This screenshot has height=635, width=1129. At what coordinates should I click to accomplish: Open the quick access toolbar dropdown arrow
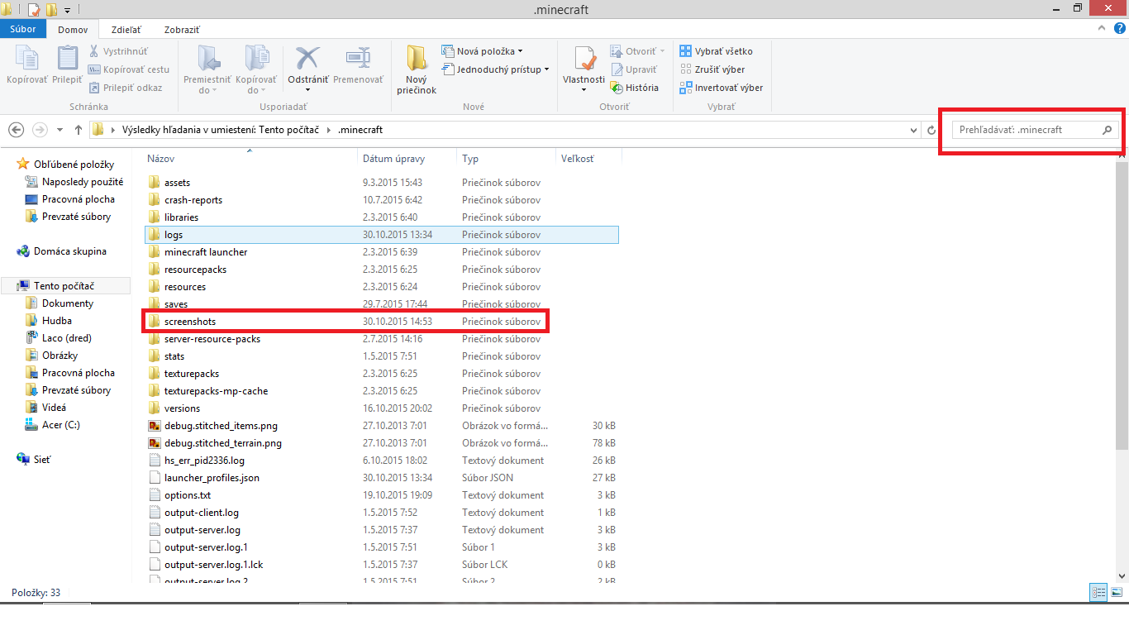[x=67, y=10]
